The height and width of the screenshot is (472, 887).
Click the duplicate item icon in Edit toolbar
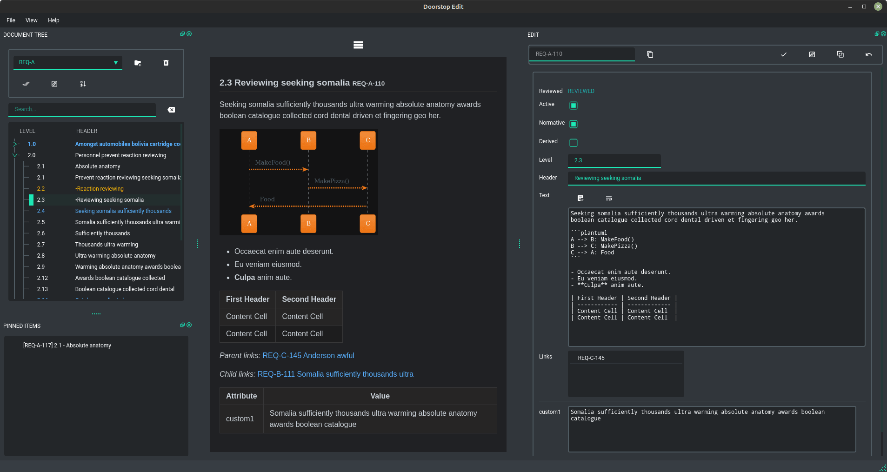tap(840, 54)
